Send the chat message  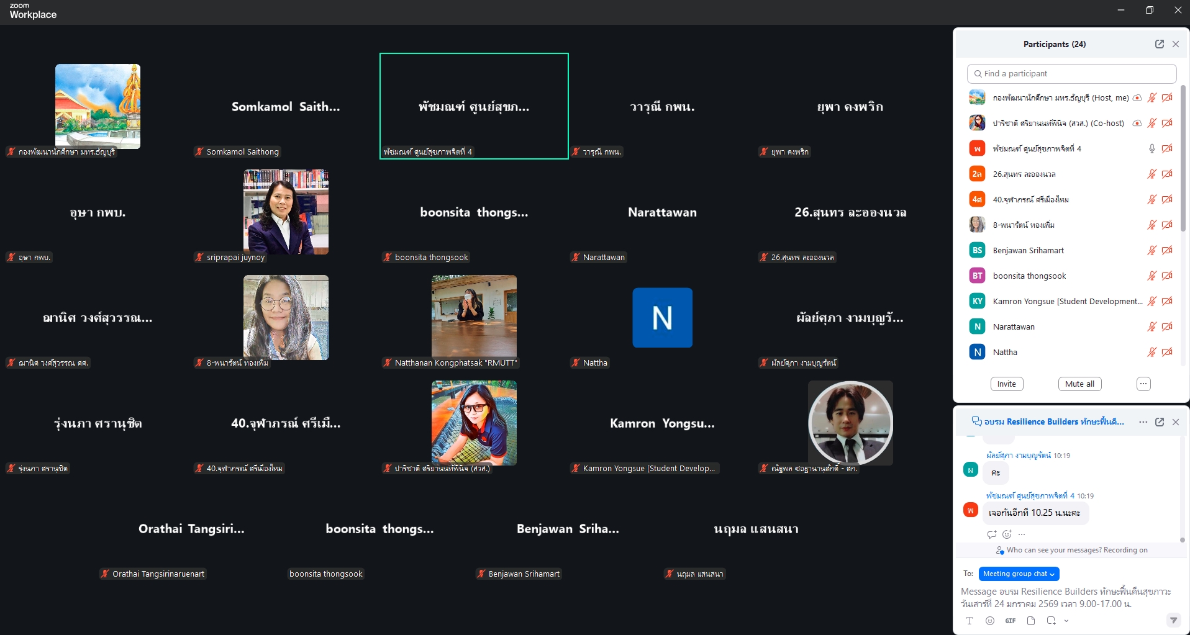click(1173, 620)
